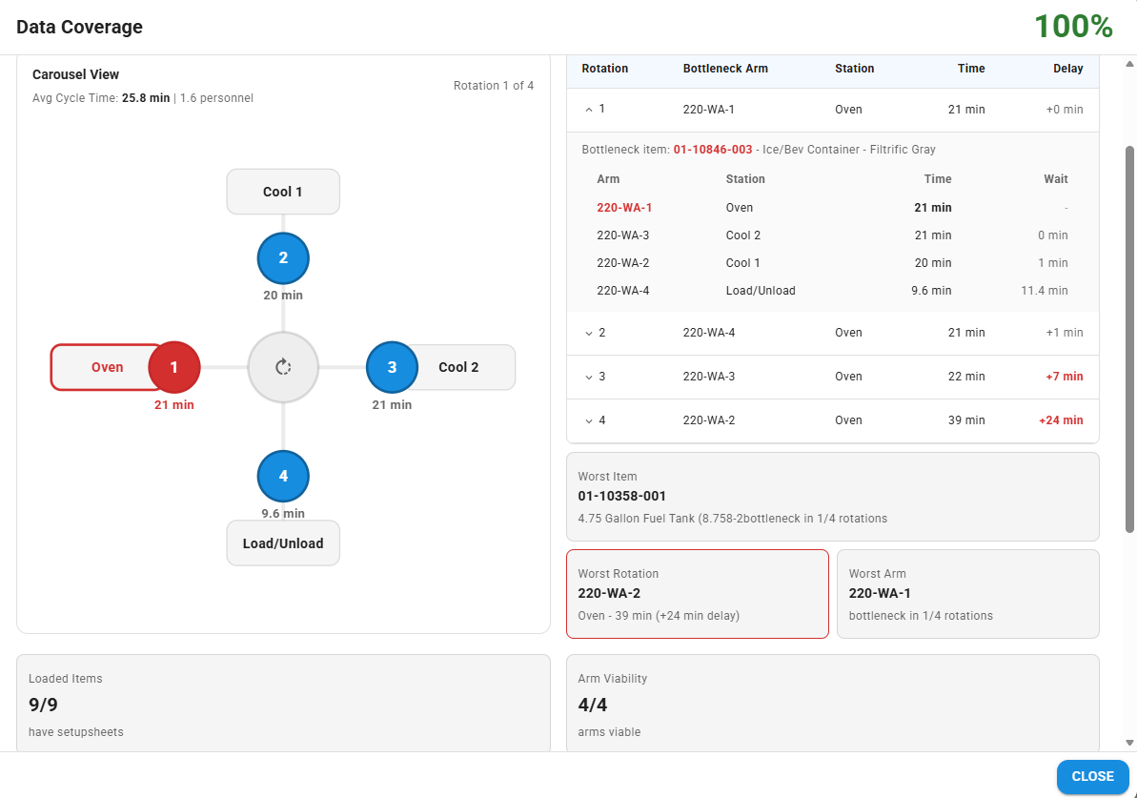The width and height of the screenshot is (1137, 798).
Task: Click the Arm Viability 4/4 card
Action: 832,704
